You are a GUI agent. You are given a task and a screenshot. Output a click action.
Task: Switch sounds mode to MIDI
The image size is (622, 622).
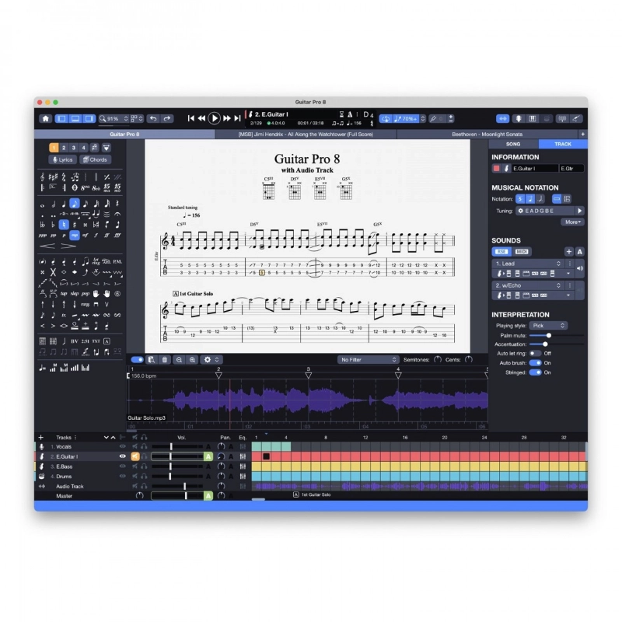tap(522, 252)
